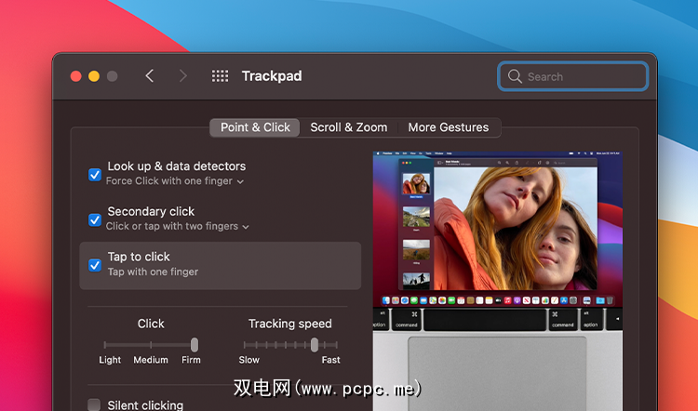Click the Fast label under Tracking speed

330,360
